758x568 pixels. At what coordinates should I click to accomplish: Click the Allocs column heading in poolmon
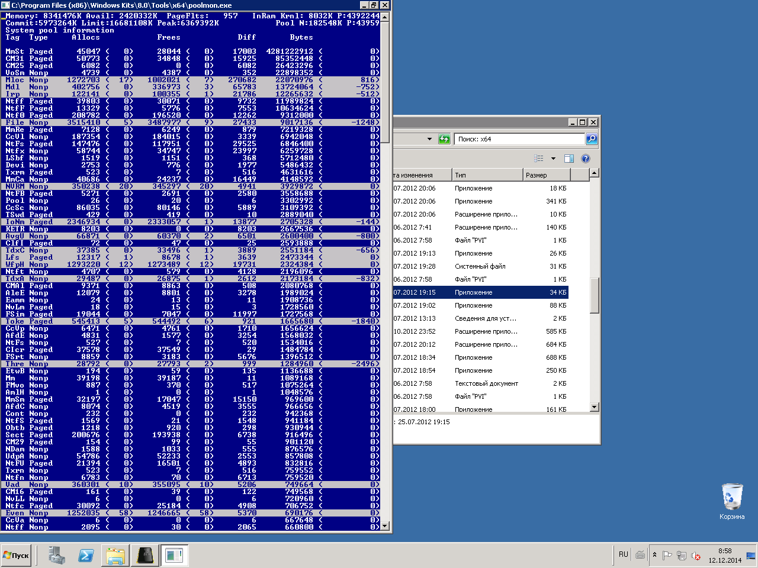coord(86,37)
